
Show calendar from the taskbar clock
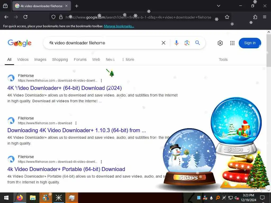coord(249,198)
